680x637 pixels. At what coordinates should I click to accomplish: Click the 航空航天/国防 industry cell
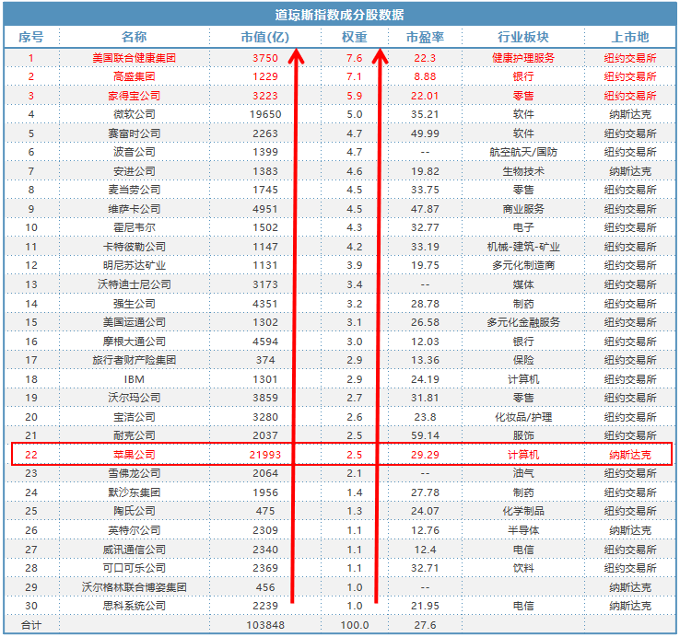pyautogui.click(x=523, y=152)
